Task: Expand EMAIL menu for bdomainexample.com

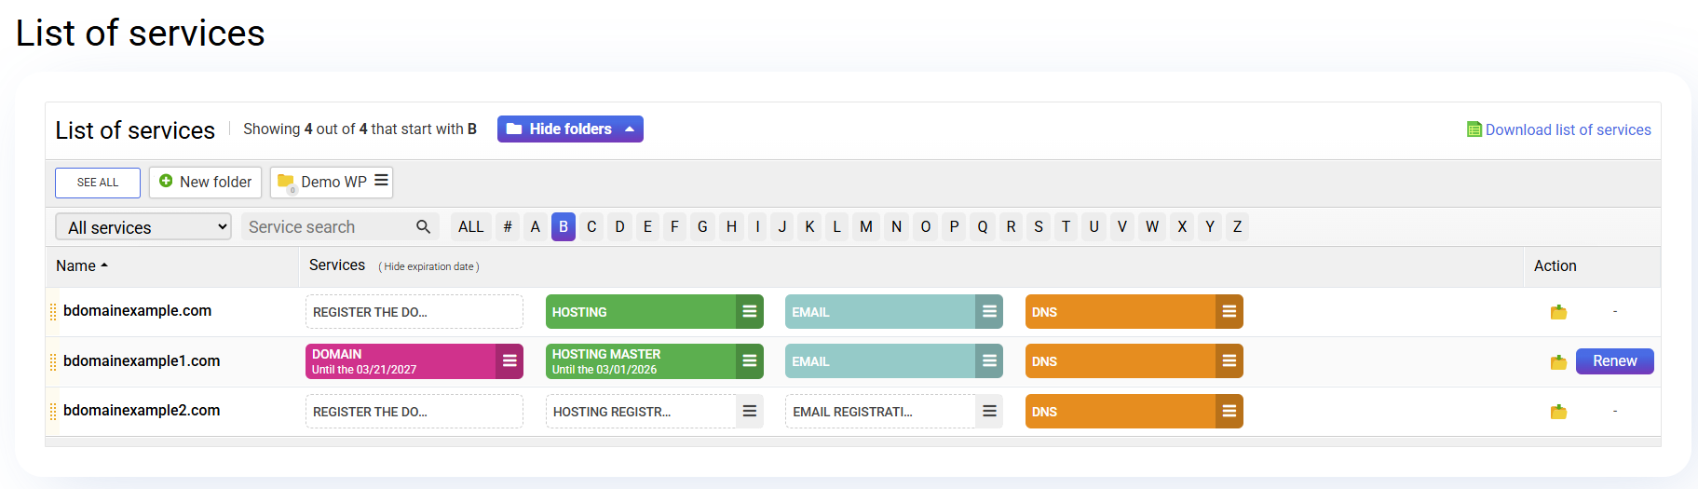Action: [x=989, y=312]
